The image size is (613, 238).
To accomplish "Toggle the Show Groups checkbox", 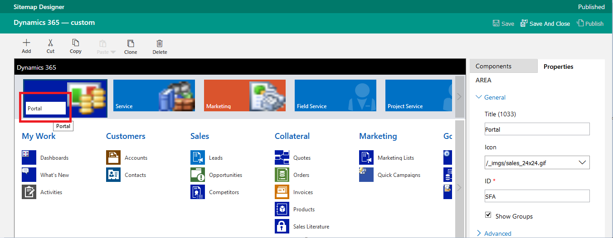I will click(488, 215).
